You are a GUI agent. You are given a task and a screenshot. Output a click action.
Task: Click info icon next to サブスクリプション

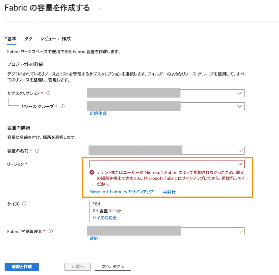click(48, 93)
